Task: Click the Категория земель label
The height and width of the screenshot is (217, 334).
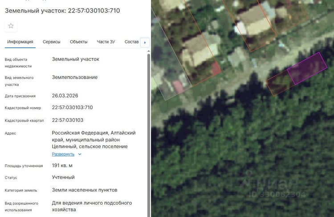Action: click(x=21, y=190)
